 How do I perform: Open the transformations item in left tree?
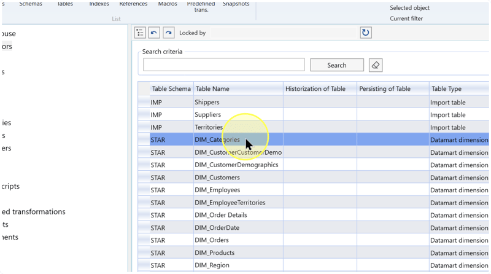tap(33, 211)
